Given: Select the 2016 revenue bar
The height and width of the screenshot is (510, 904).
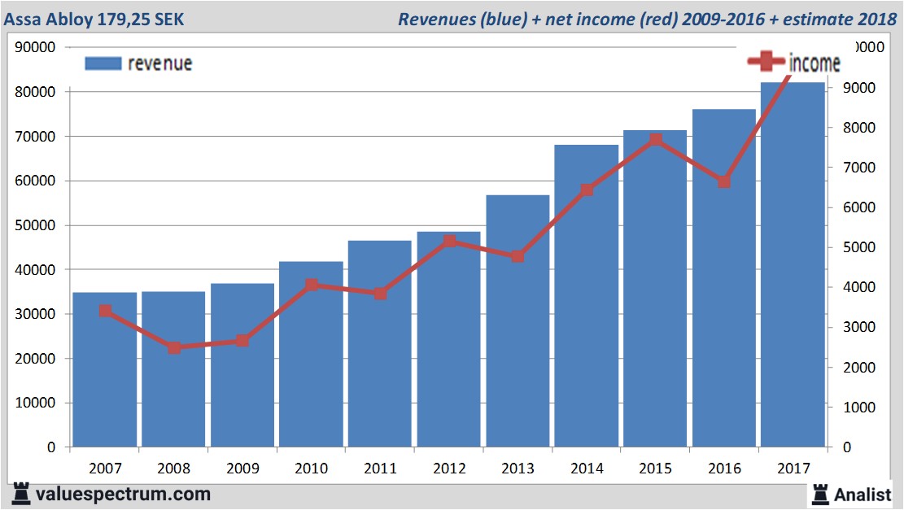Looking at the screenshot, I should click(724, 277).
